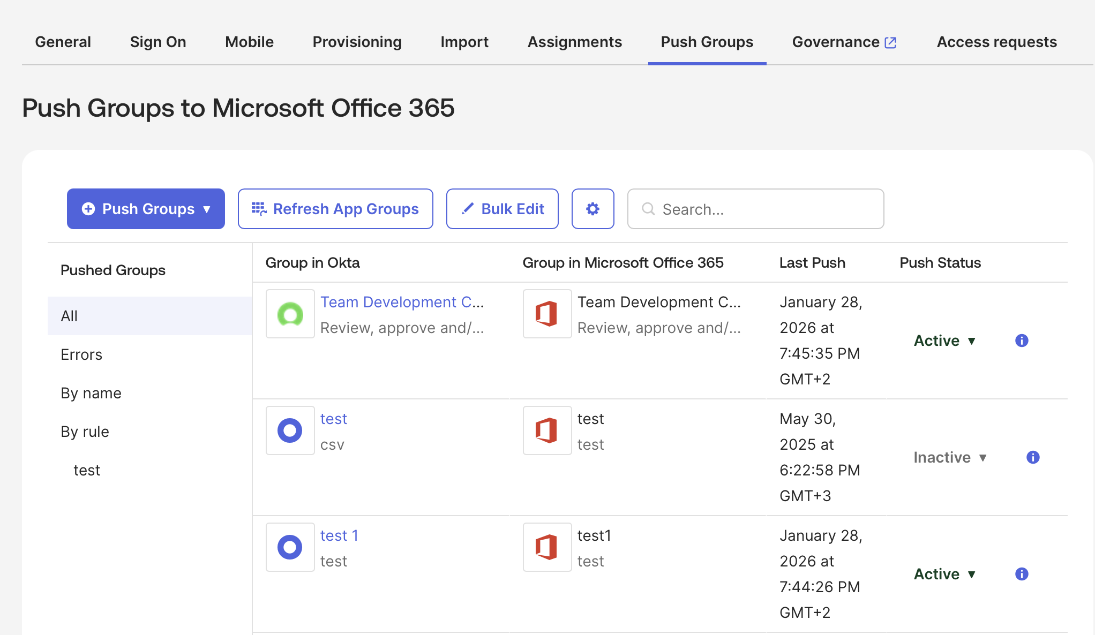The image size is (1095, 635).
Task: Click Office 365 icon in the May 30 row
Action: (547, 430)
